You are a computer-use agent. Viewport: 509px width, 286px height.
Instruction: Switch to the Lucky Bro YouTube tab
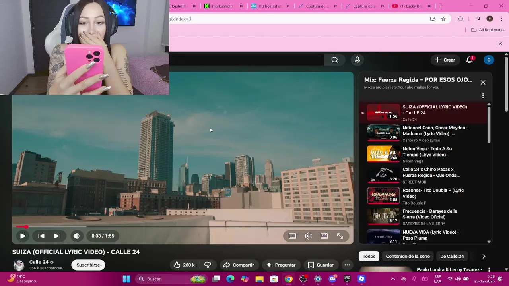pyautogui.click(x=411, y=6)
